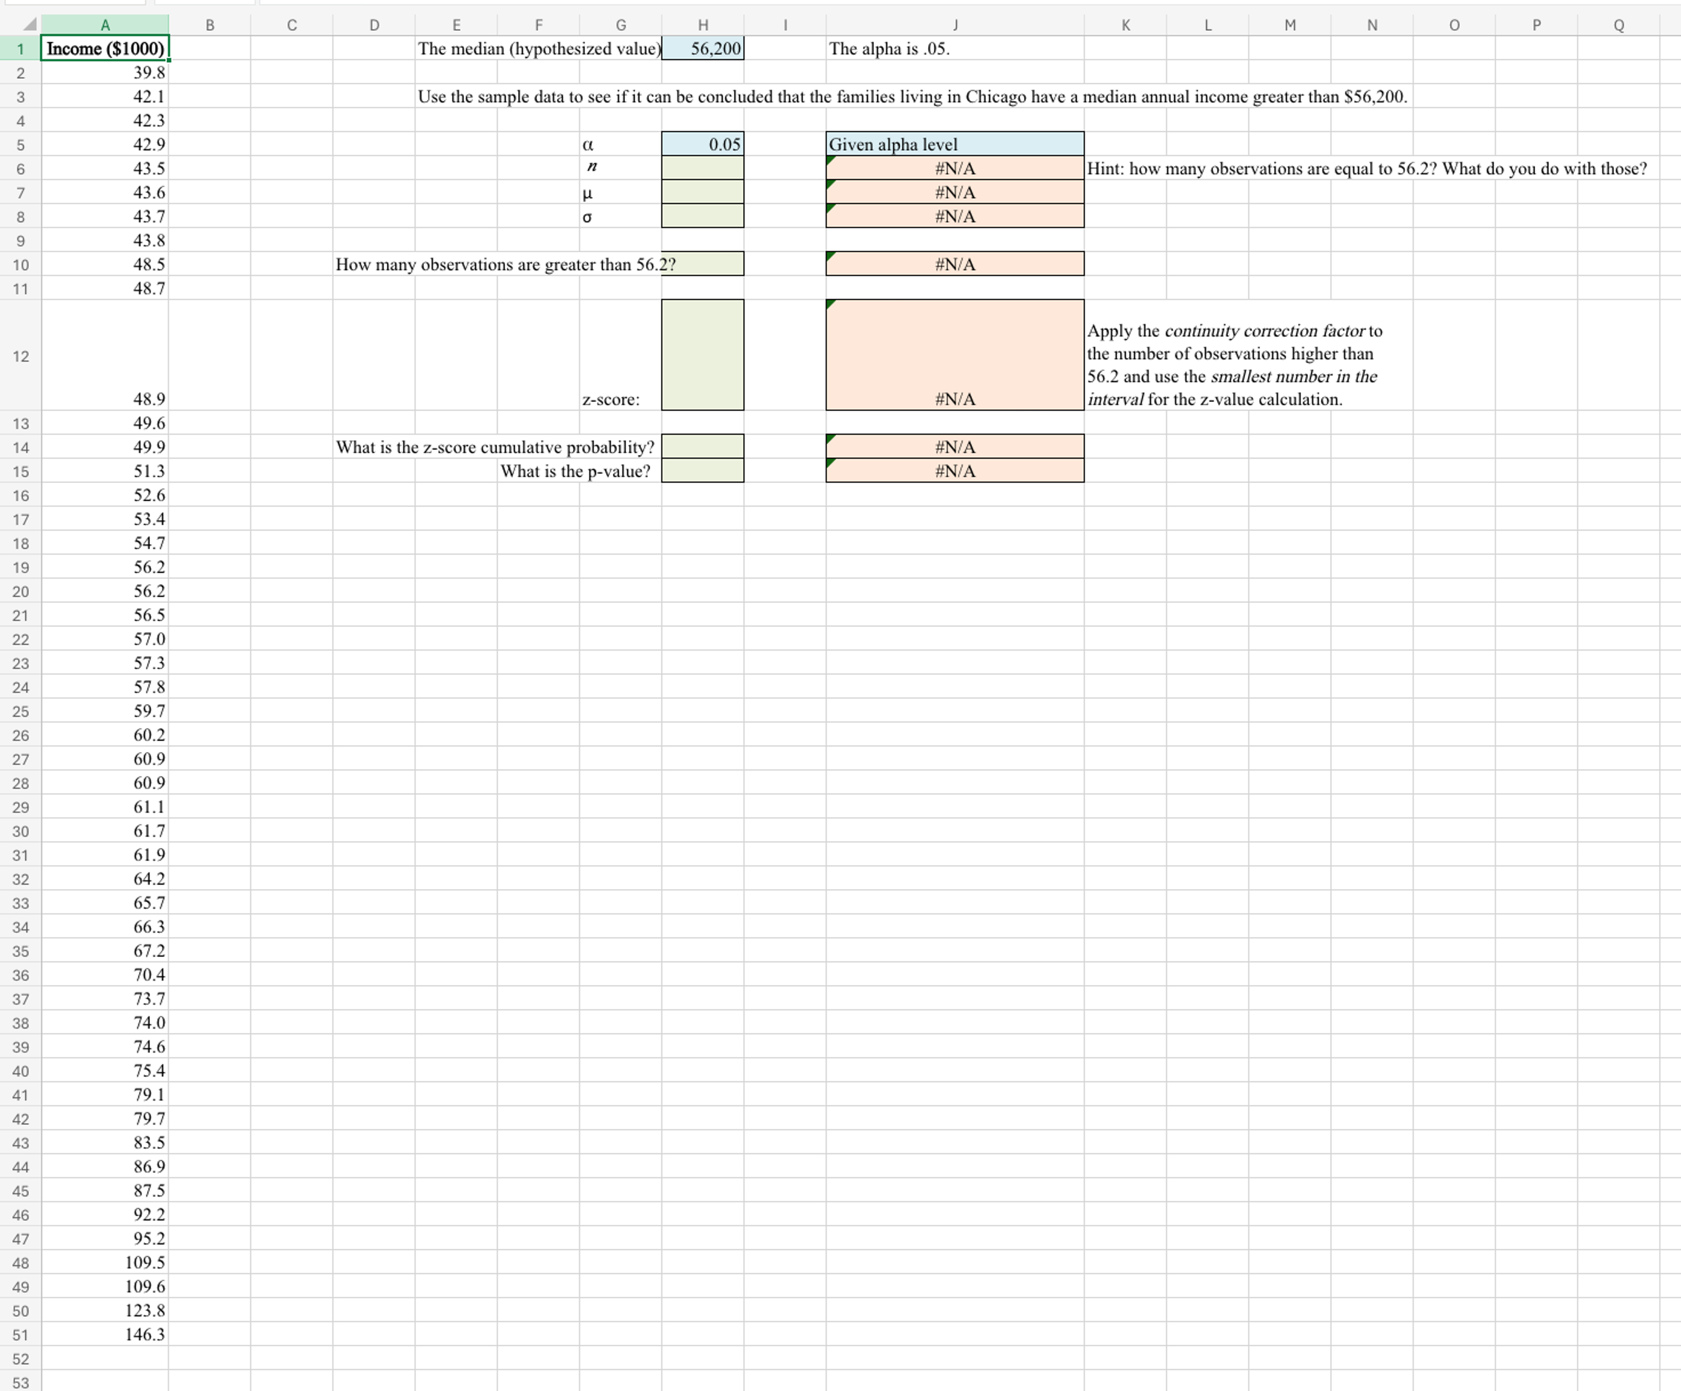Click the #N/A cell in the μ row

955,192
